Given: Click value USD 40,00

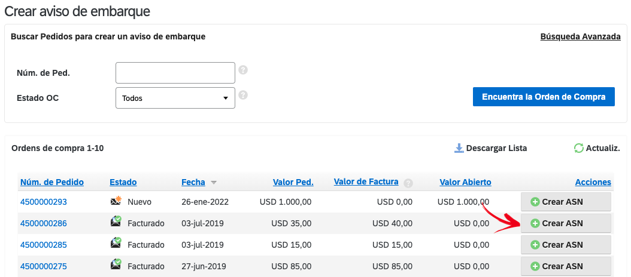Looking at the screenshot, I should pos(392,223).
